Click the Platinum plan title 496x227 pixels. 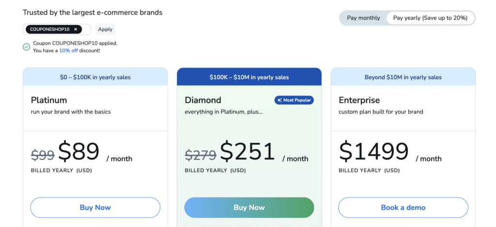(x=49, y=100)
